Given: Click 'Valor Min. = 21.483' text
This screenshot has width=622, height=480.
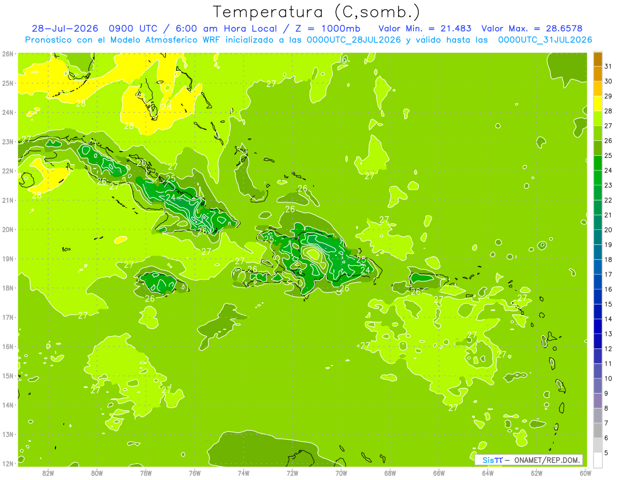Looking at the screenshot, I should (x=425, y=28).
